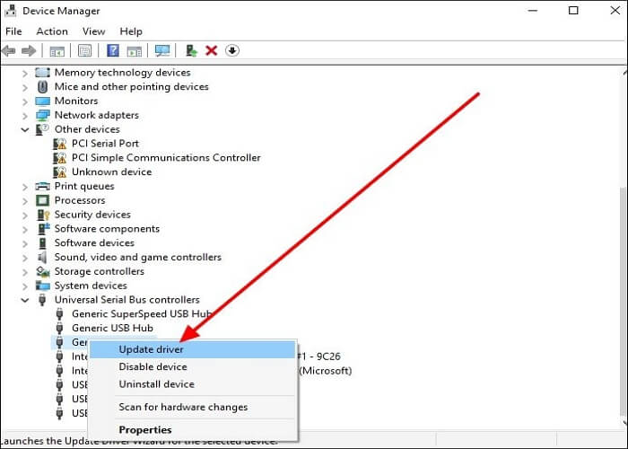Click the Other devices category icon

coord(42,129)
